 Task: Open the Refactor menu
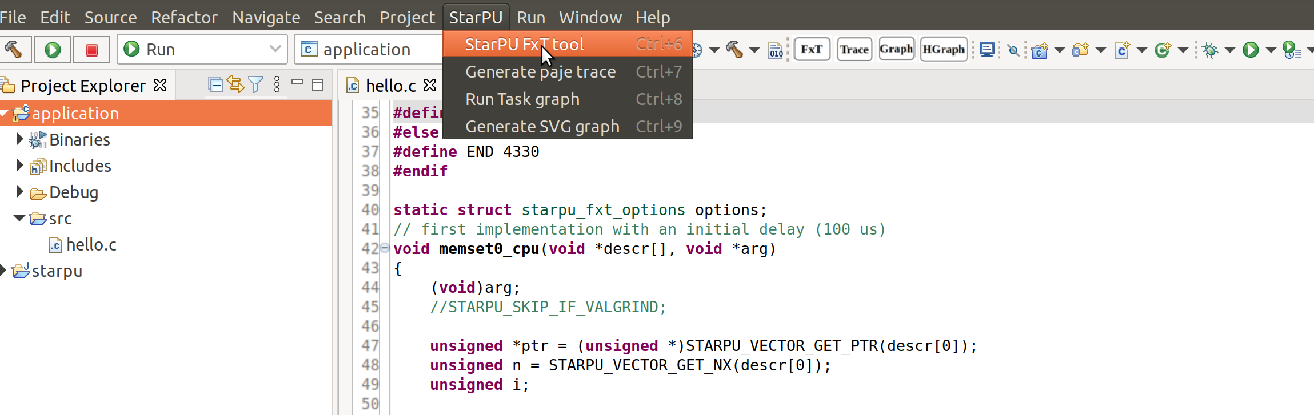(x=184, y=17)
